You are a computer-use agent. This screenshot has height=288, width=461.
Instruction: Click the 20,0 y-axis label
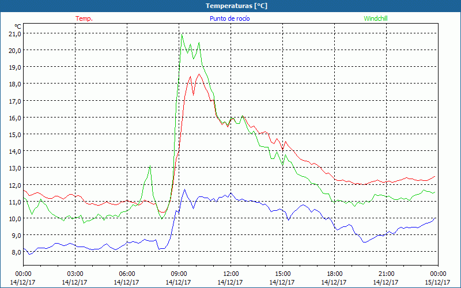16,50
